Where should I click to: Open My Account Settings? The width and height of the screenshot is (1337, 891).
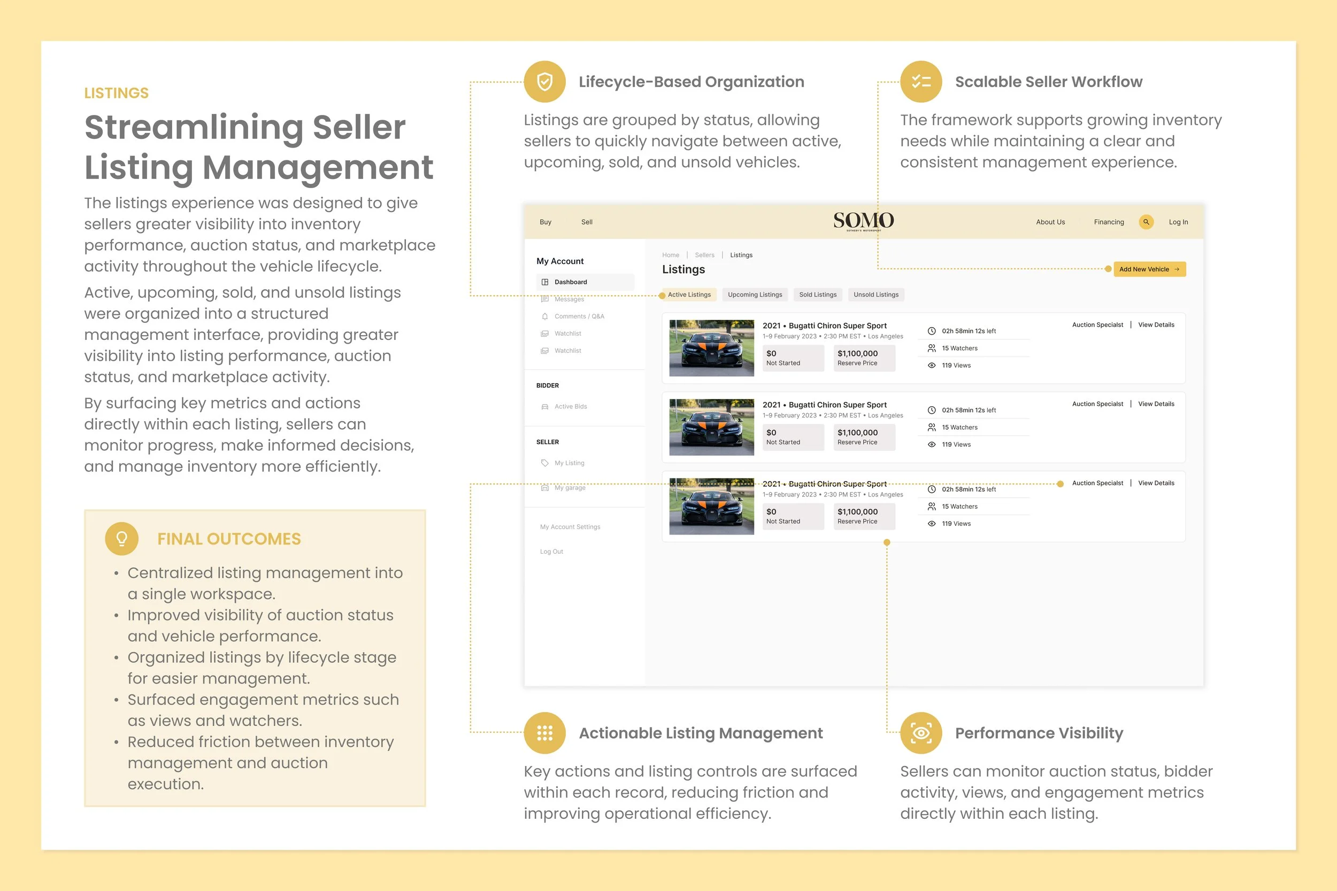tap(570, 528)
